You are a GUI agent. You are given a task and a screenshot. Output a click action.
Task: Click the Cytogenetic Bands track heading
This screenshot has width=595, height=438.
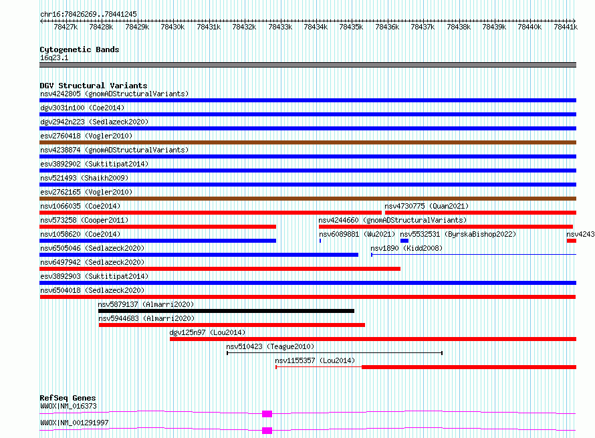click(x=80, y=49)
